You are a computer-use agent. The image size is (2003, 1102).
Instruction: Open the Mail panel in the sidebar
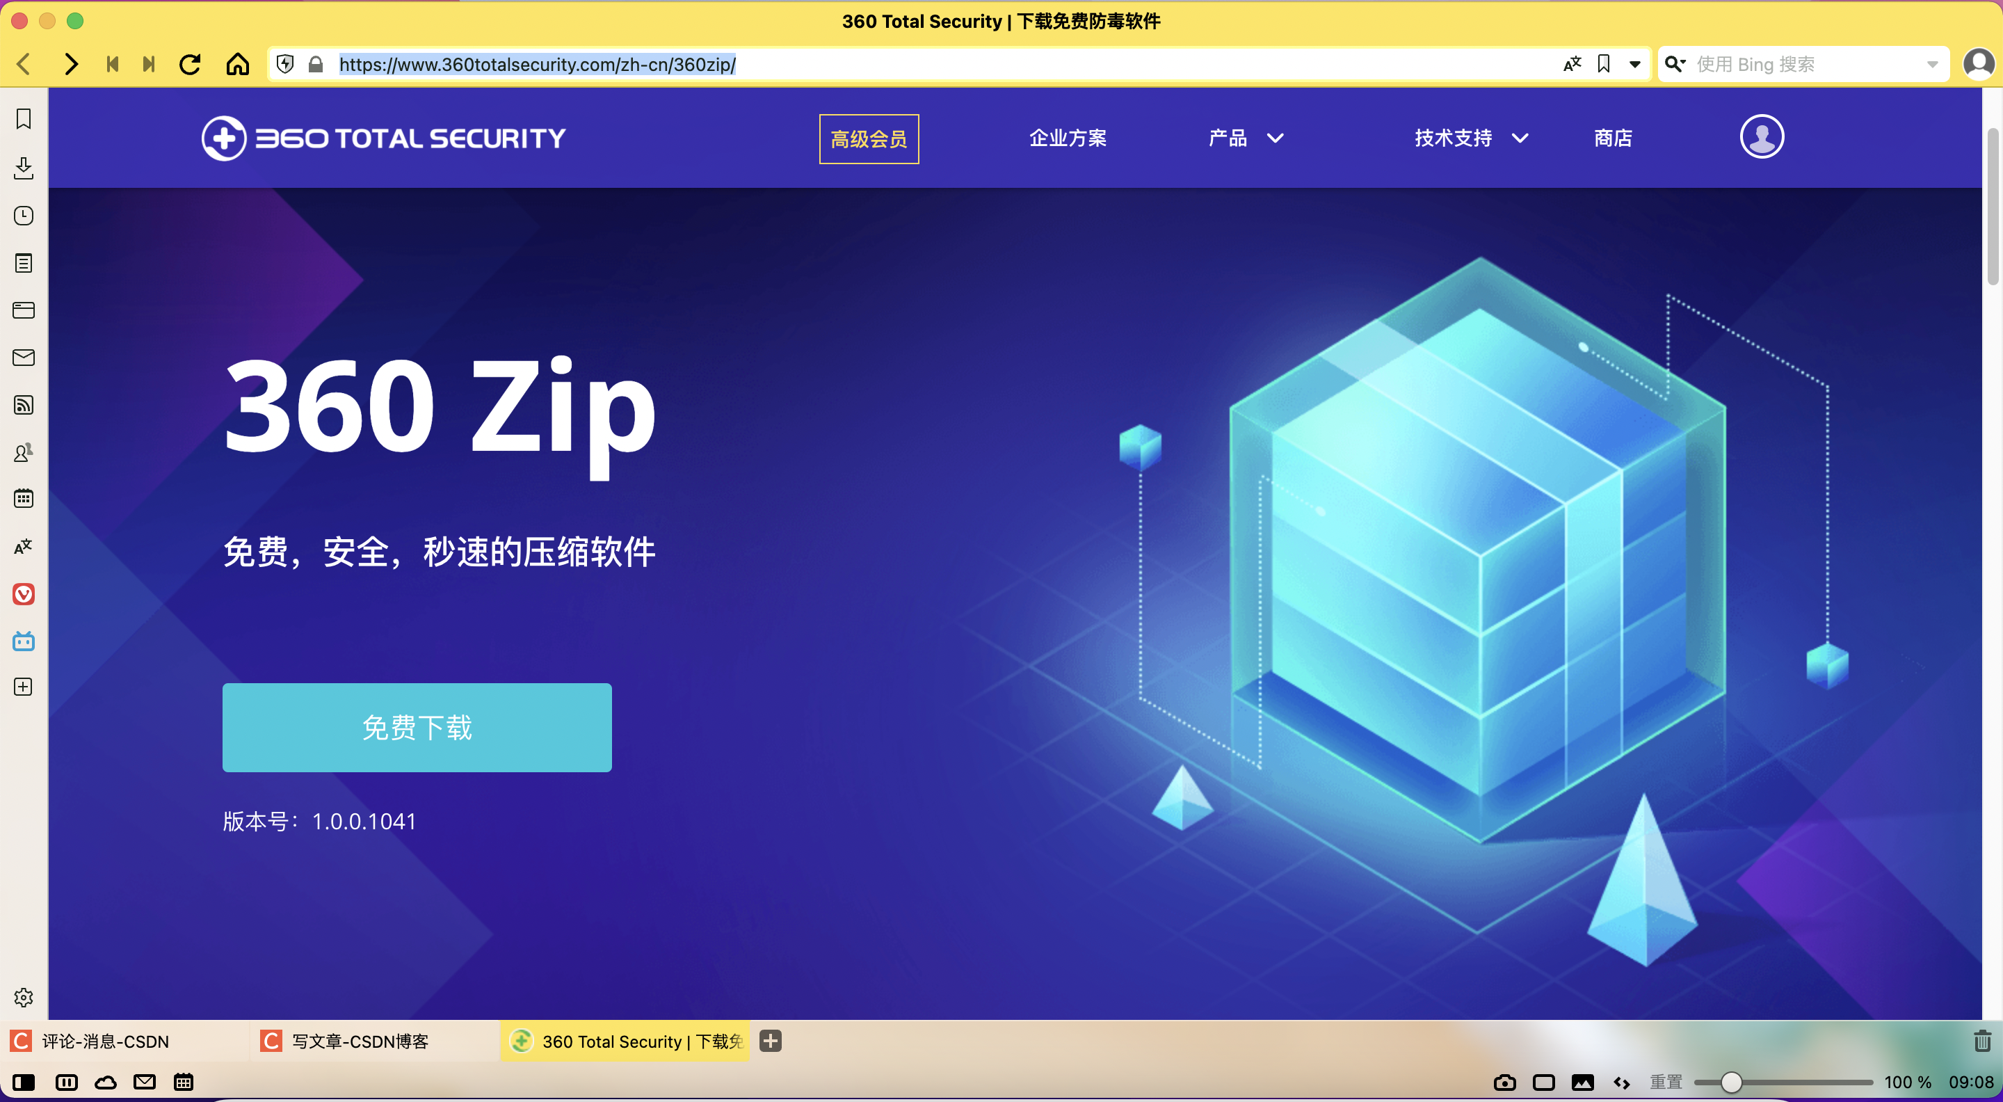pyautogui.click(x=24, y=358)
